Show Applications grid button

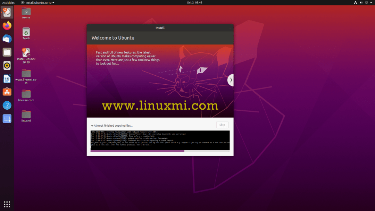point(7,204)
